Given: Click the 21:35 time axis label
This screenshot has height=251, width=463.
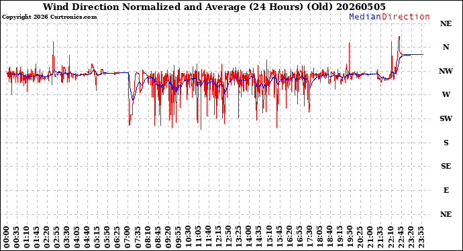Looking at the screenshot, I should 380,237.
